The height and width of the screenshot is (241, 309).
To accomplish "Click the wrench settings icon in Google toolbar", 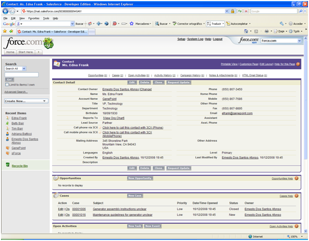I will pyautogui.click(x=281, y=23).
